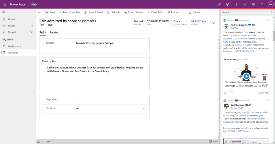Expand the form header chevron
The width and height of the screenshot is (275, 144).
[x=214, y=23]
